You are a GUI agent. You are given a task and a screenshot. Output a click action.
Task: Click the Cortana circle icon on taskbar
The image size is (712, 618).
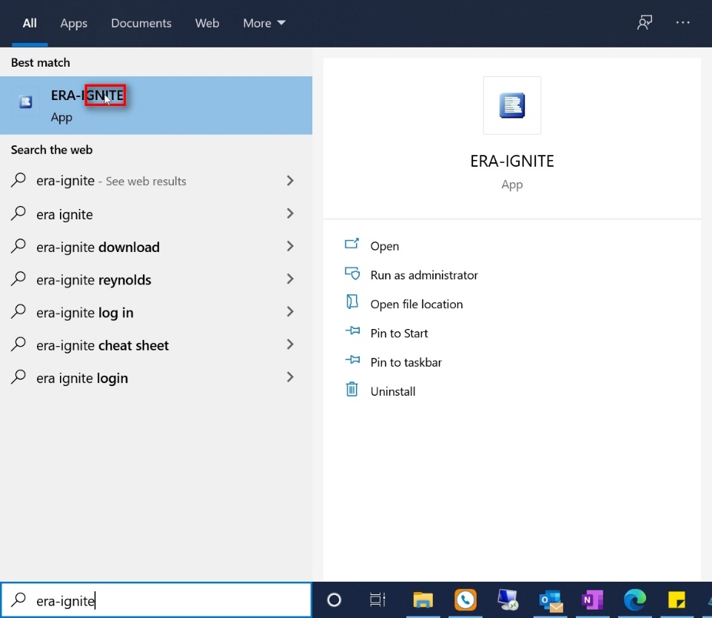coord(334,600)
